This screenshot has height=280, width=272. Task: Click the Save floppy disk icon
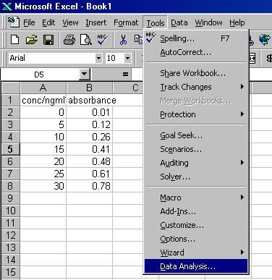[x=48, y=40]
